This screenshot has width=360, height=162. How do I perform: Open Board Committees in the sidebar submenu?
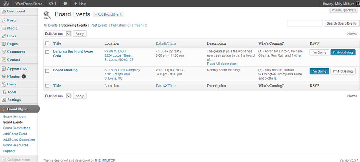tap(16, 128)
